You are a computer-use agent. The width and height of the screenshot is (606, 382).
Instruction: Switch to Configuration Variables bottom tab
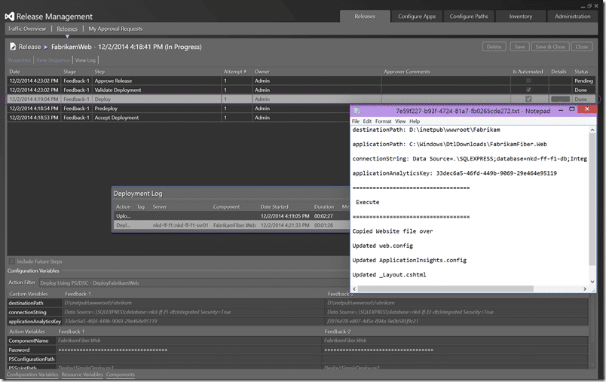(32, 374)
